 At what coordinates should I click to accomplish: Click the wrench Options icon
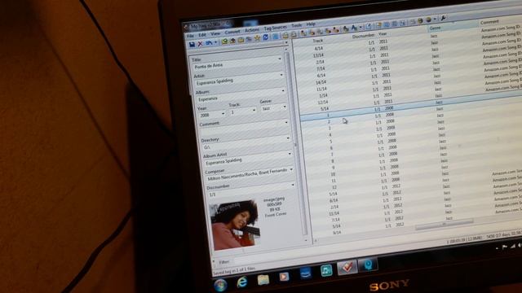(443, 18)
